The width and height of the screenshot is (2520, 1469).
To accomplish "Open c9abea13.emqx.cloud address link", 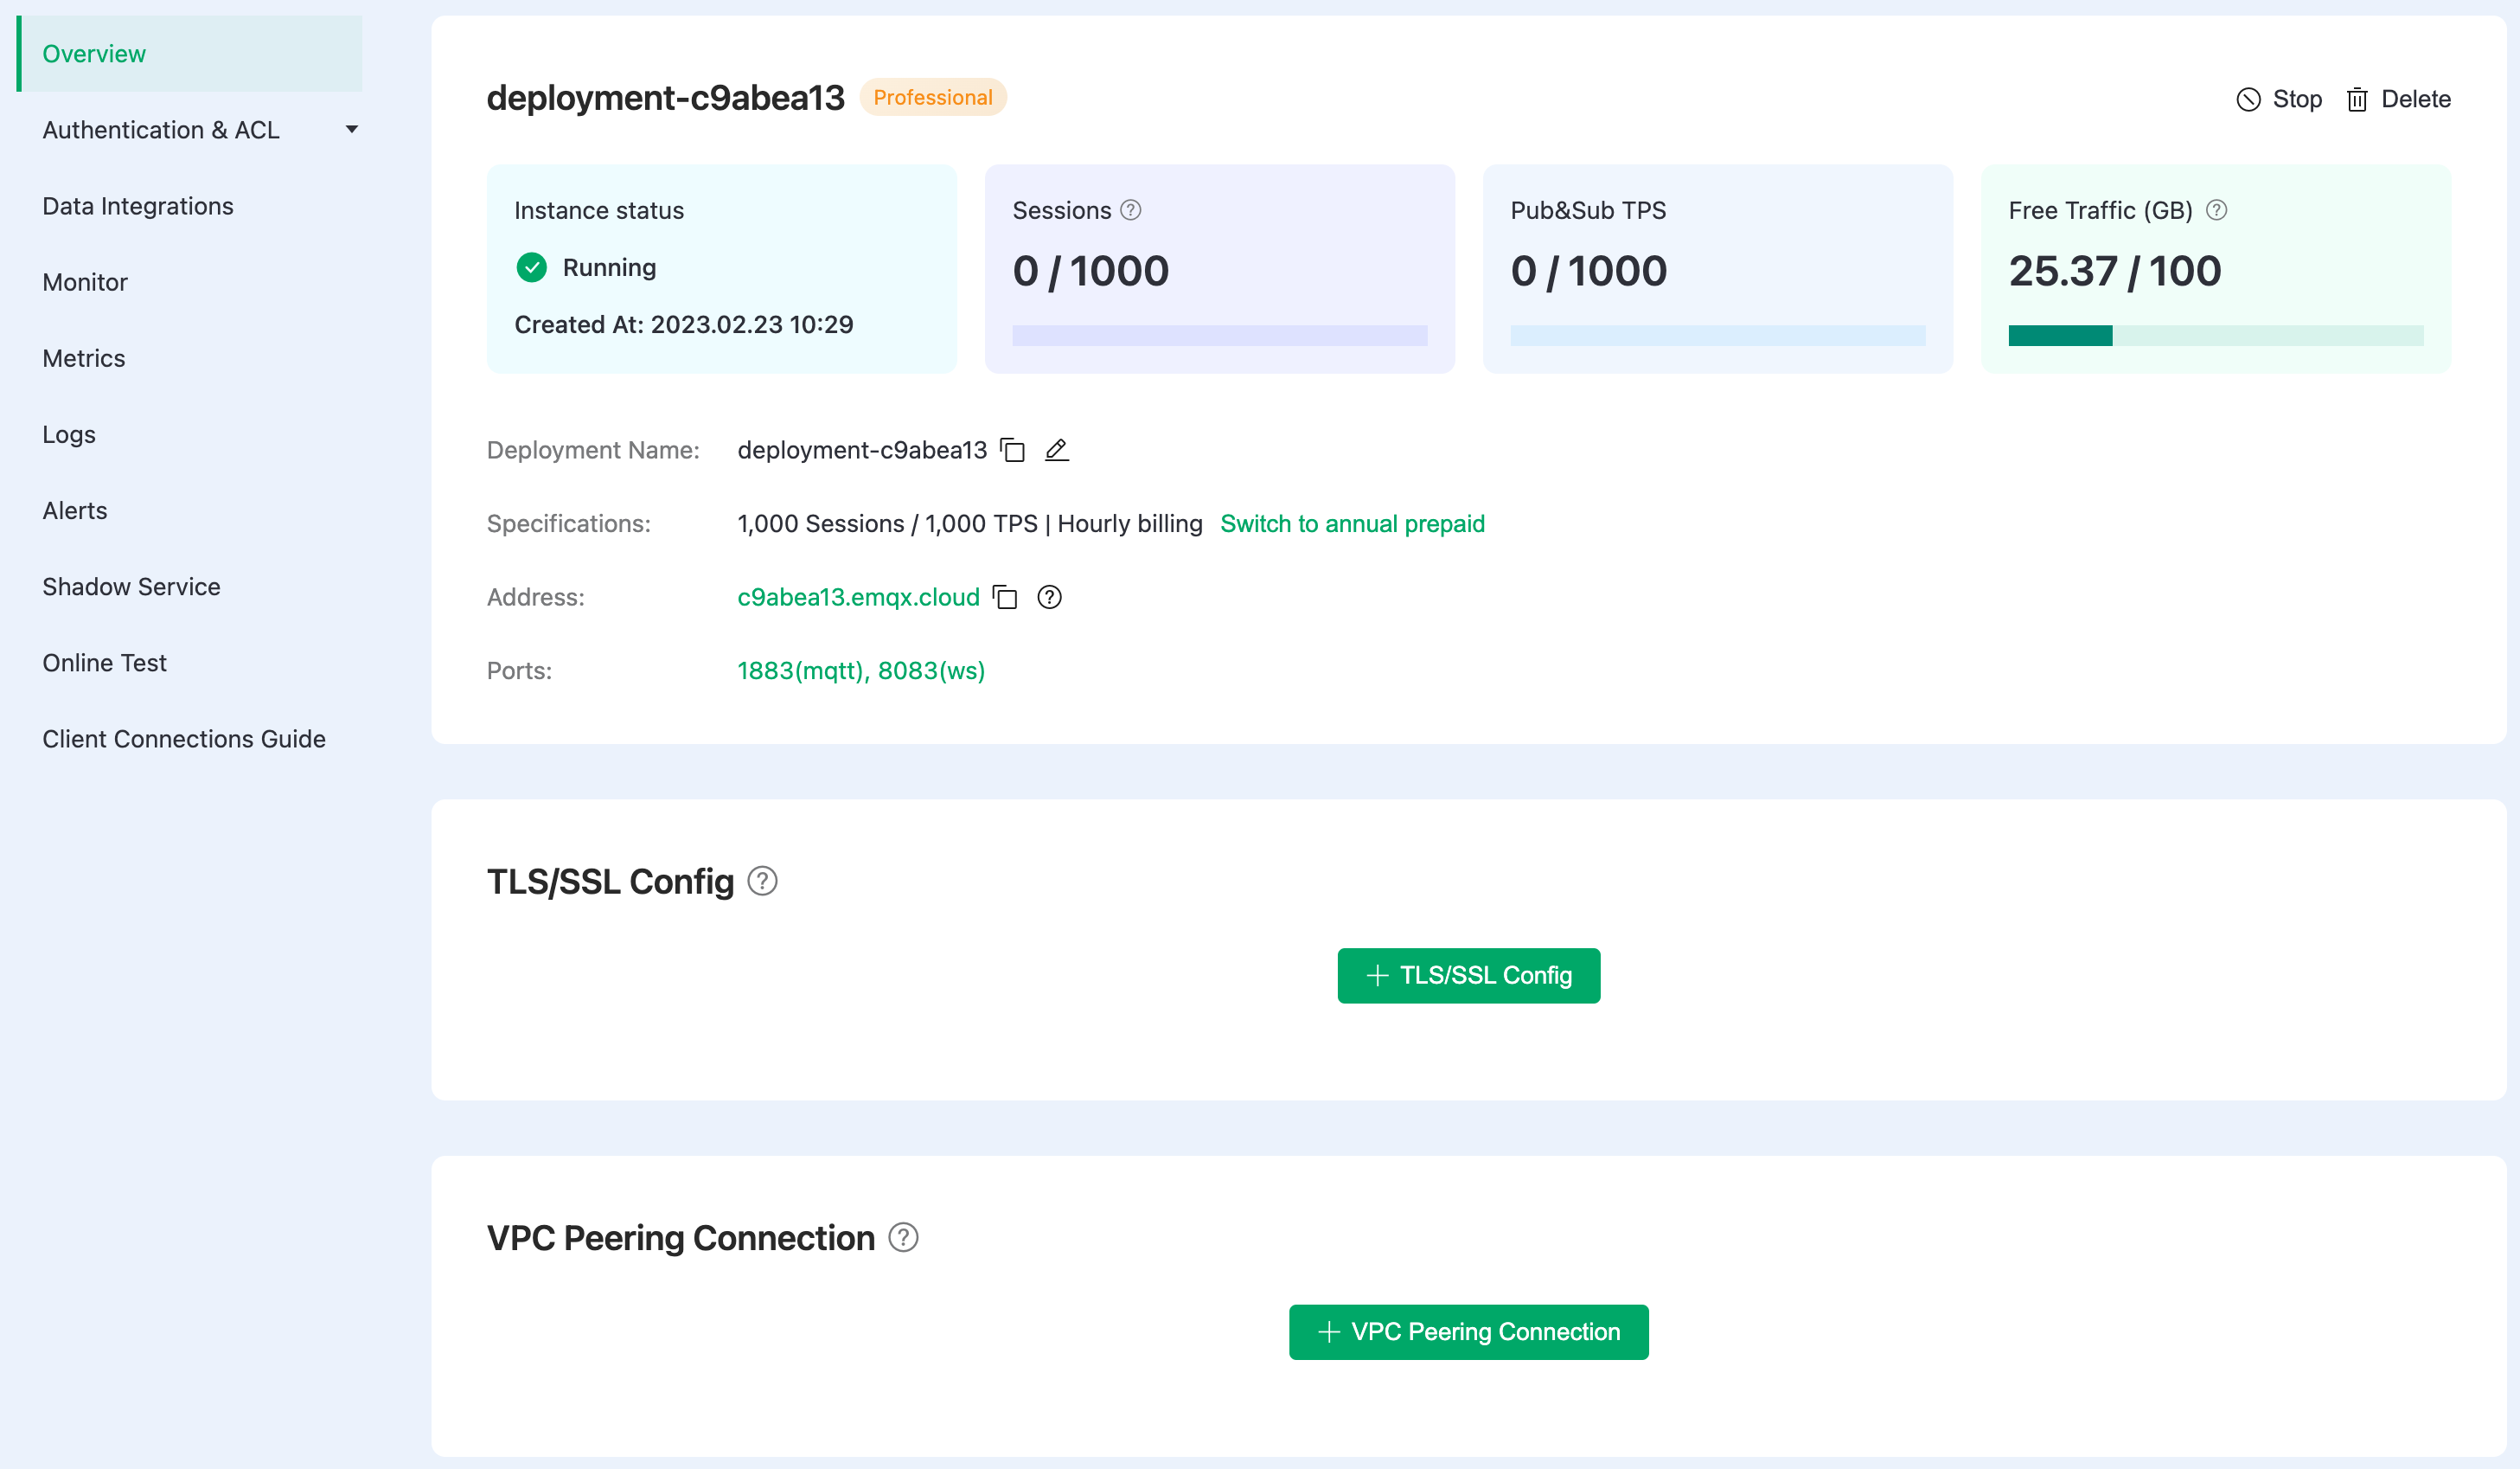I will point(858,598).
